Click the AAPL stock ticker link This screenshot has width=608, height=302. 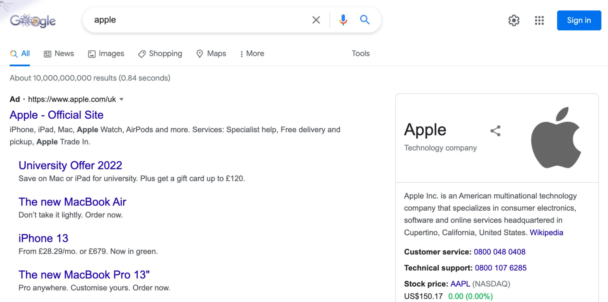tap(460, 284)
